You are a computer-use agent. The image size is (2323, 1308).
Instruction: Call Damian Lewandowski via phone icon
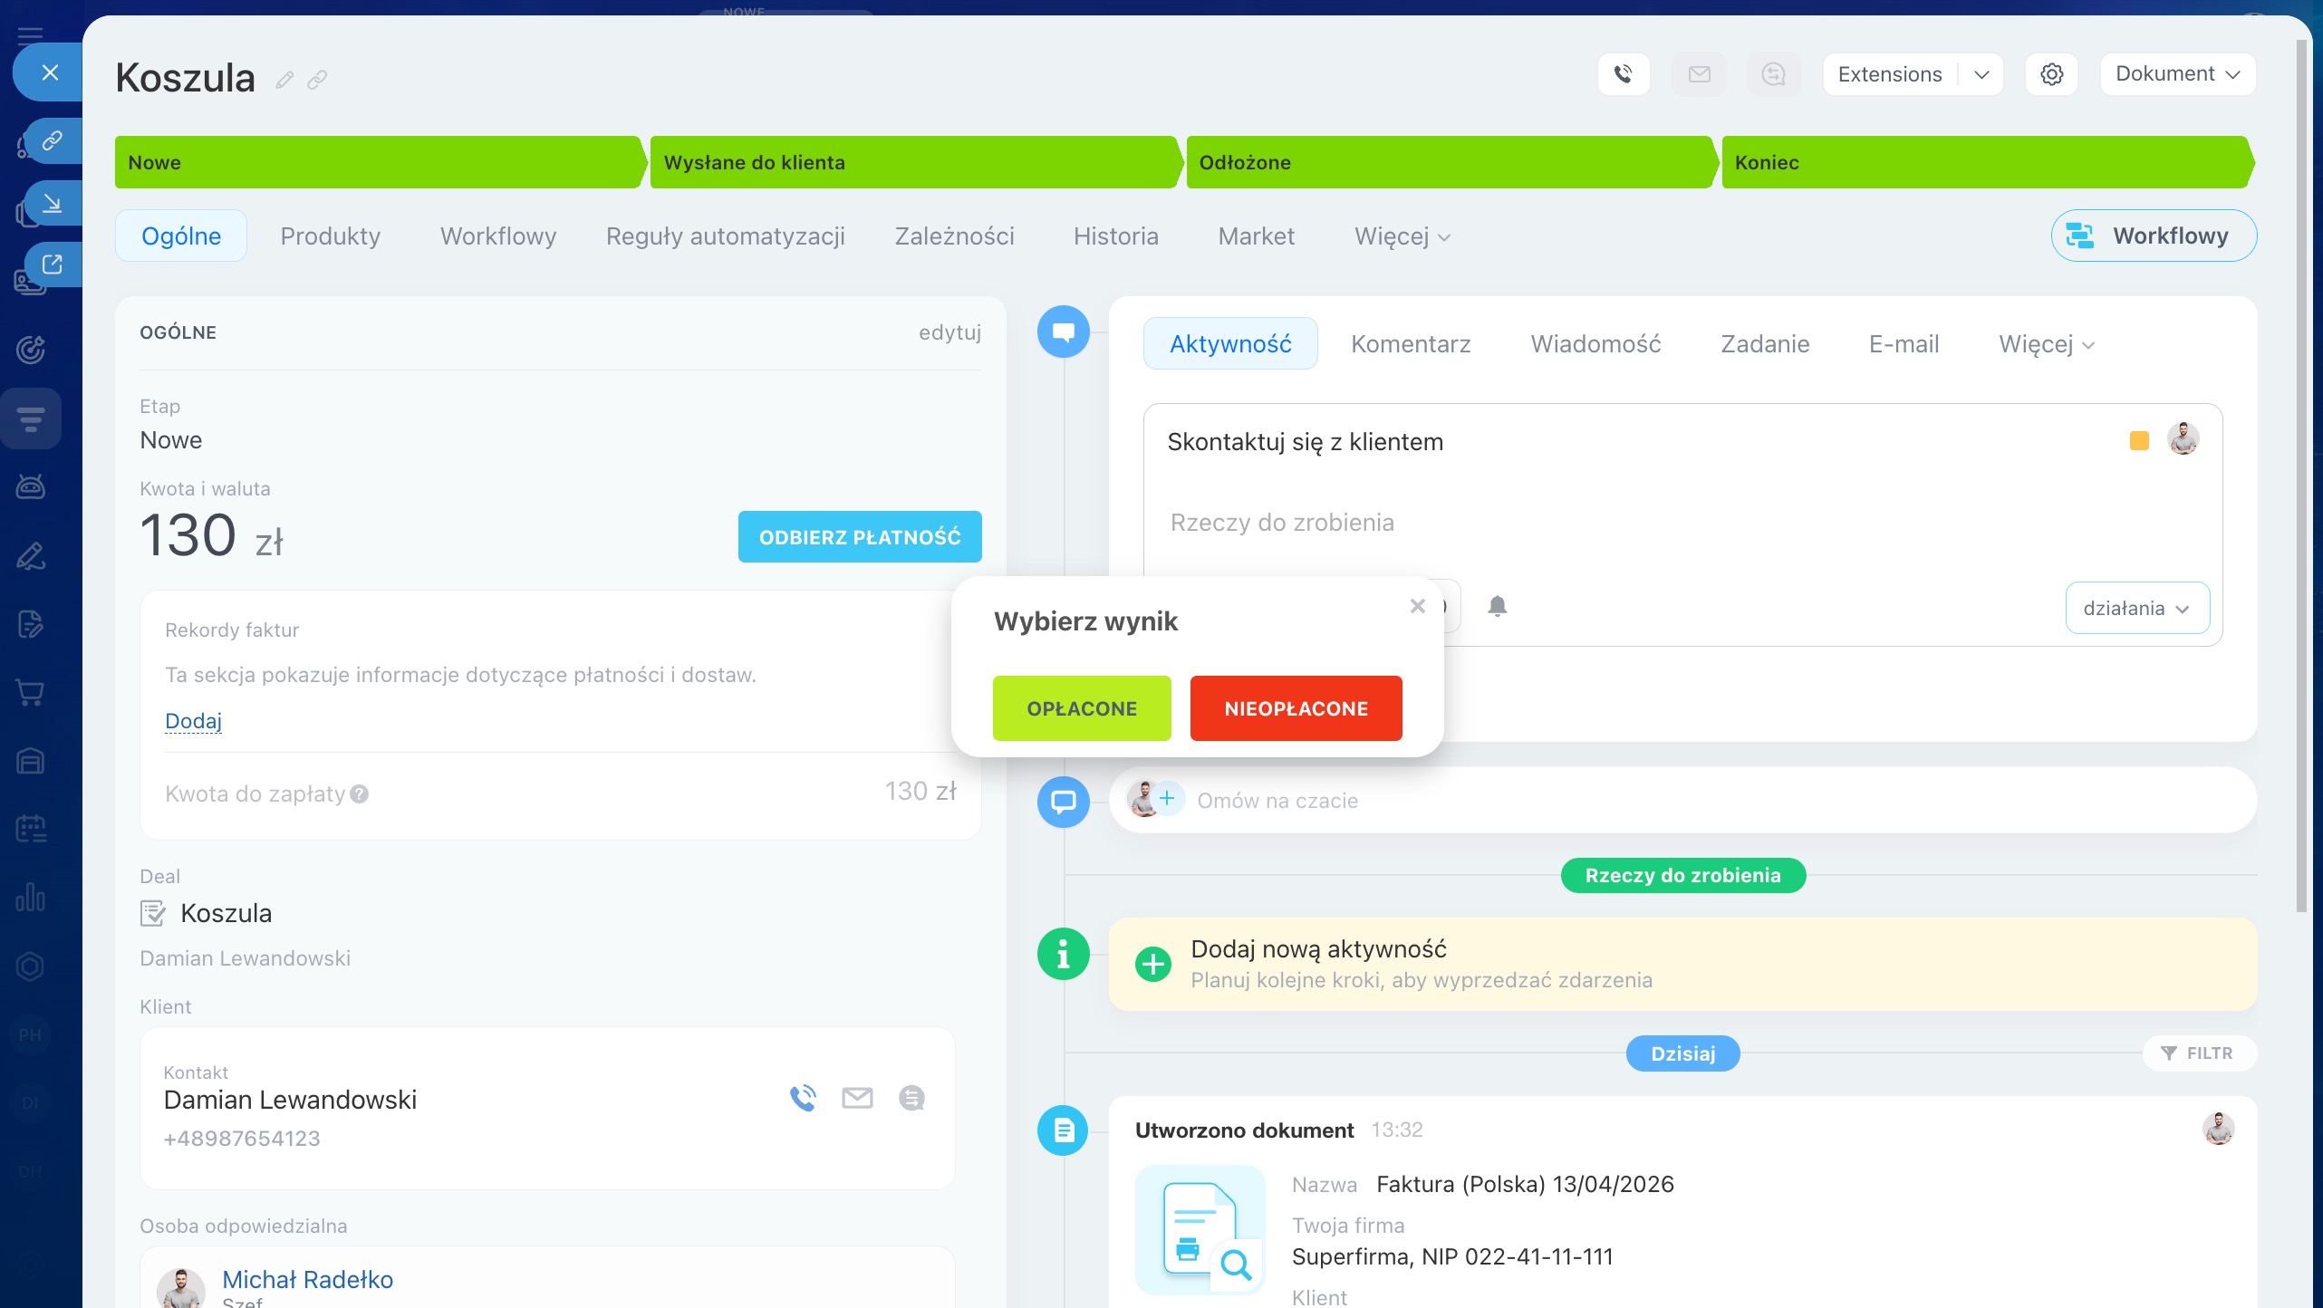click(x=803, y=1098)
